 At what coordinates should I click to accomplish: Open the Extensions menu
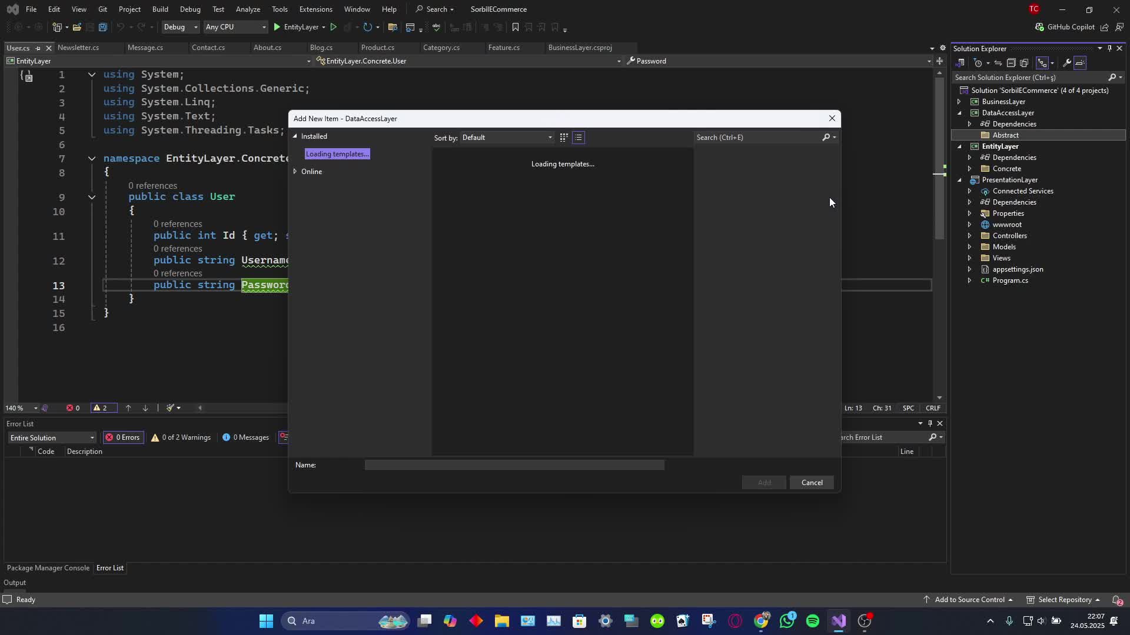pyautogui.click(x=315, y=9)
